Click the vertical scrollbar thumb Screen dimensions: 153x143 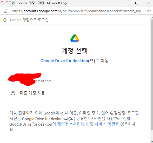coord(152,75)
